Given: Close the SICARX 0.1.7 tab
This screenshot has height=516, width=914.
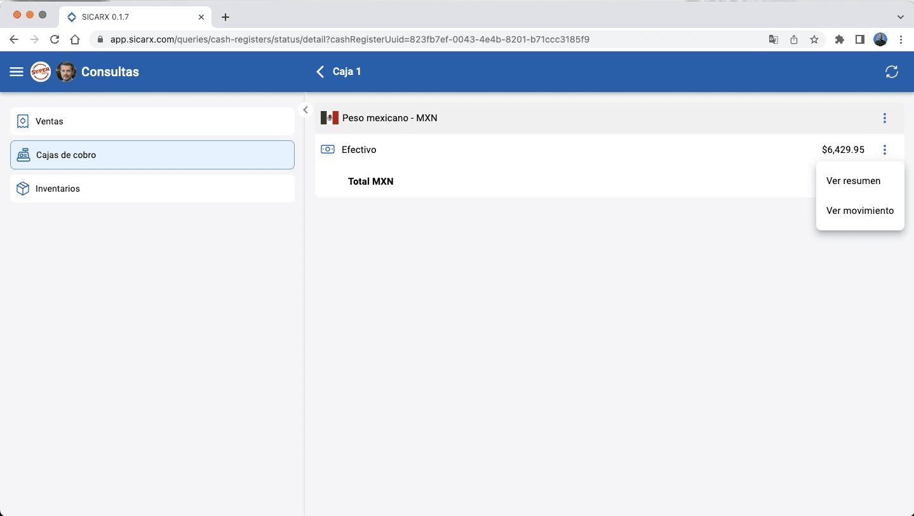Looking at the screenshot, I should (x=201, y=17).
